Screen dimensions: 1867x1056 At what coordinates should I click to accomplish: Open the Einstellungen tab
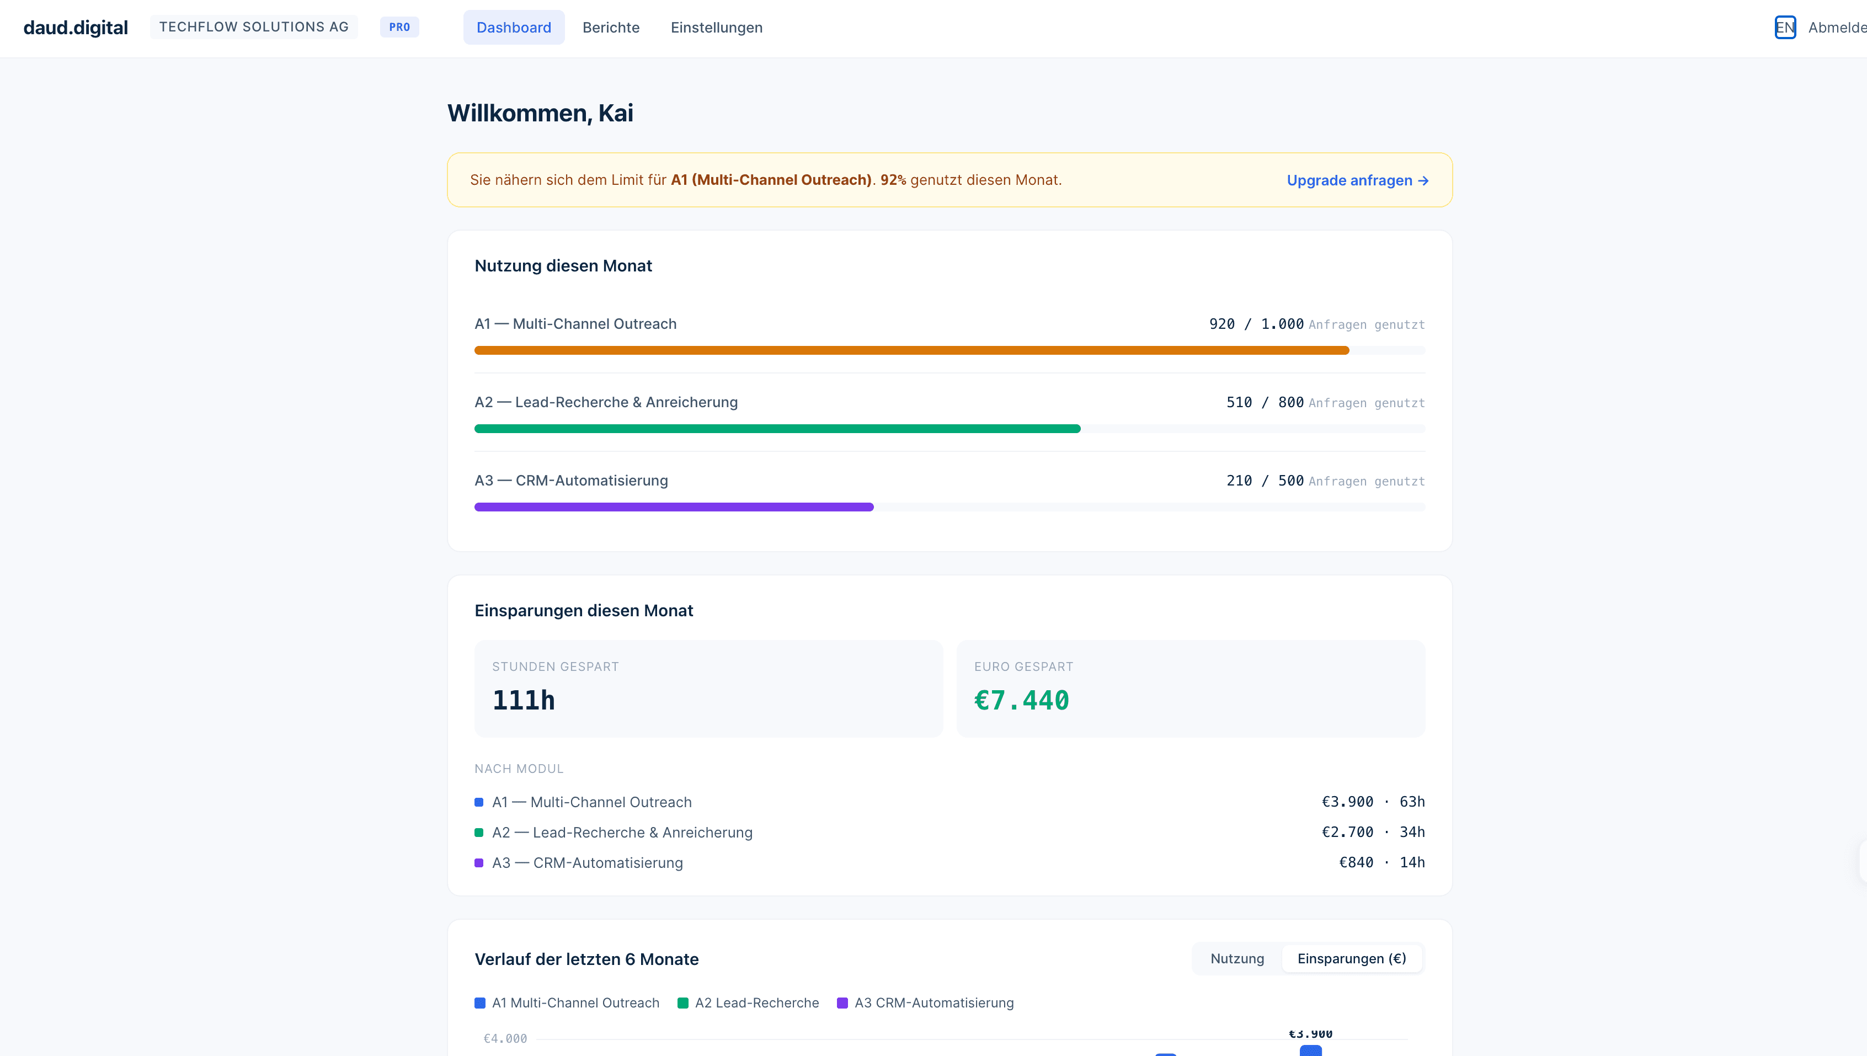tap(716, 28)
